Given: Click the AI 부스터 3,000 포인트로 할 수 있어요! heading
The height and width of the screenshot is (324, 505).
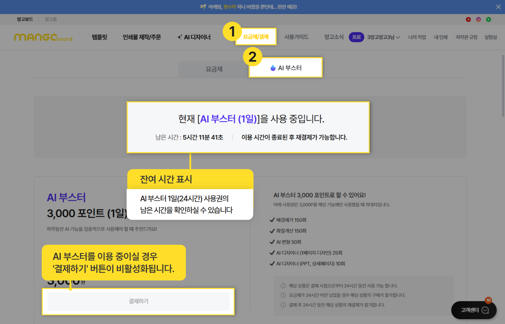Looking at the screenshot, I should click(x=319, y=195).
